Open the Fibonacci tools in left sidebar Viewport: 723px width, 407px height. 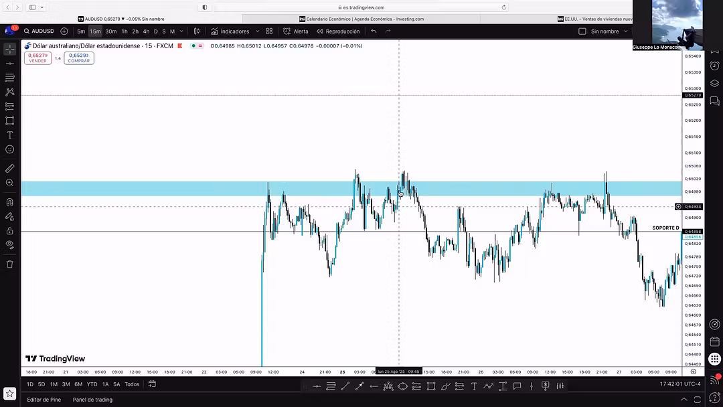[x=9, y=78]
